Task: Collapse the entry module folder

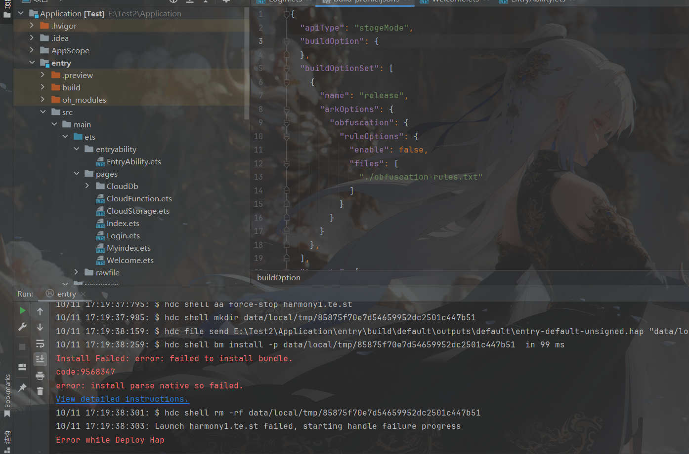Action: pos(32,63)
